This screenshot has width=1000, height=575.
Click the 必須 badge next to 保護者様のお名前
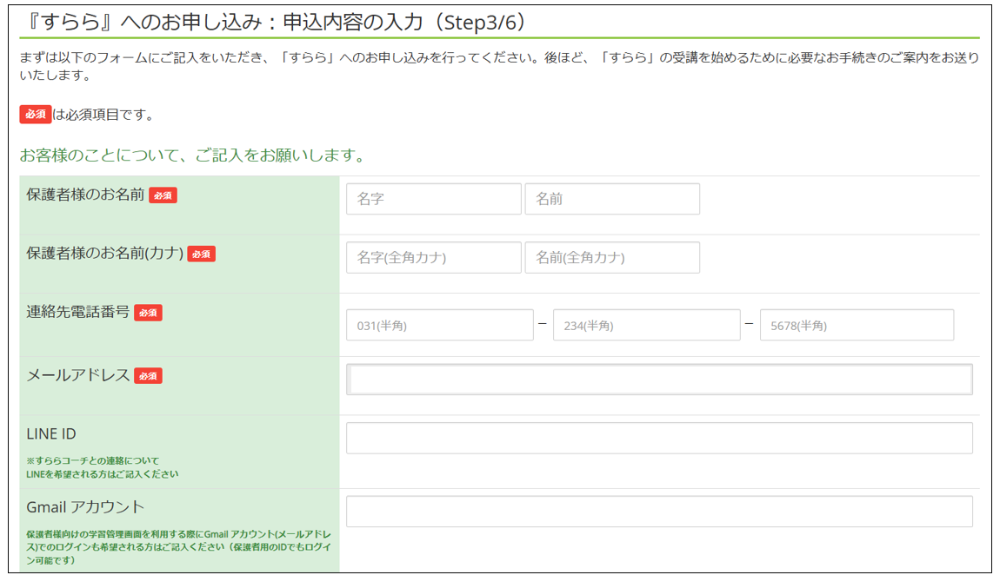163,195
